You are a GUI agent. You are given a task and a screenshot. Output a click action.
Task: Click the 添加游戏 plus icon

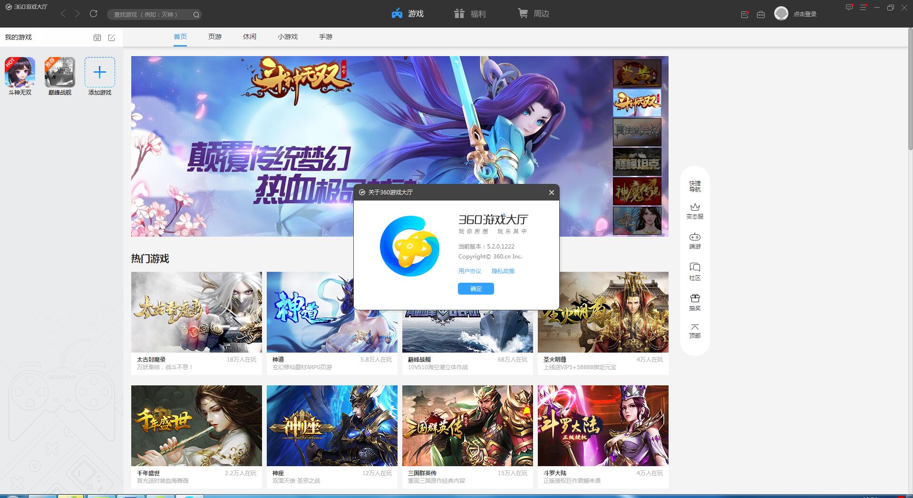pos(100,72)
